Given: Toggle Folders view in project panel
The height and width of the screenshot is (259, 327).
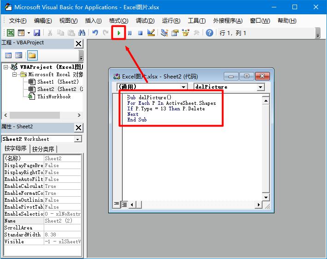Looking at the screenshot, I should point(32,56).
